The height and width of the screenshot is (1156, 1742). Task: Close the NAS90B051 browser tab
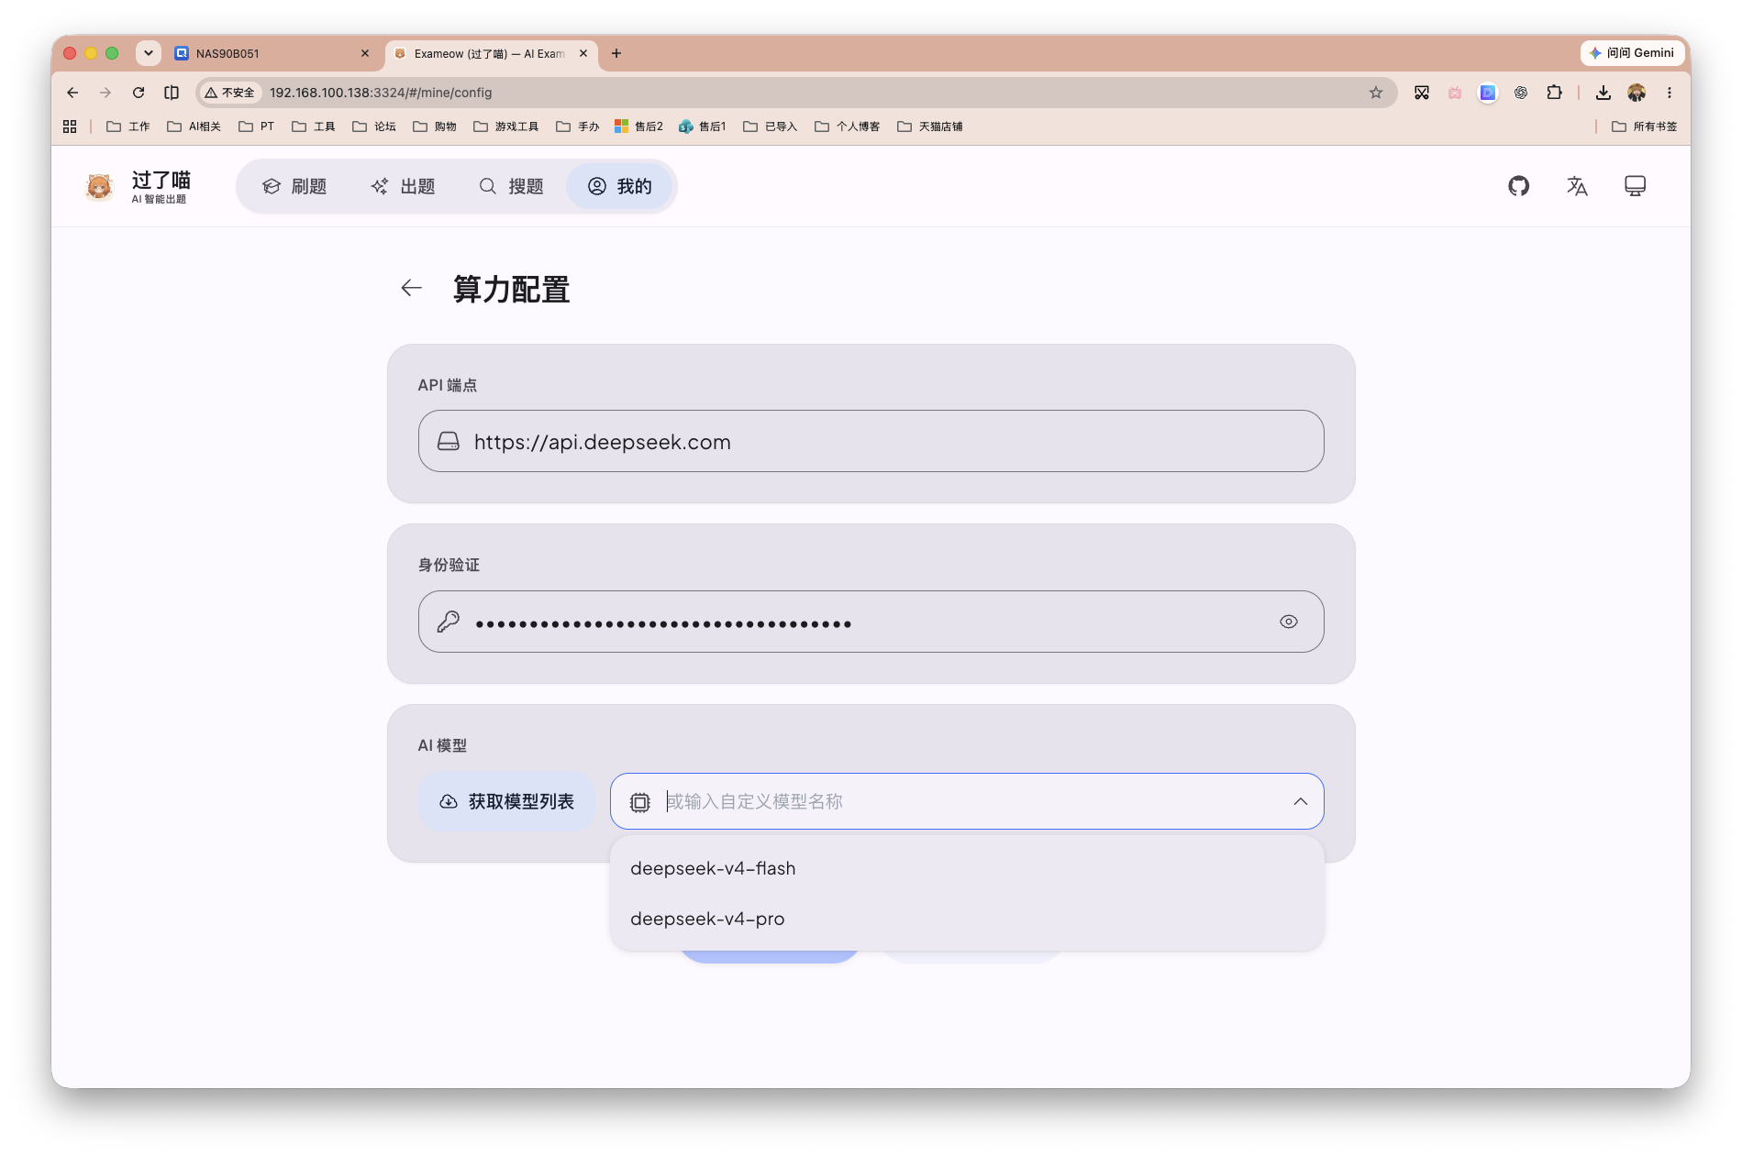coord(365,53)
